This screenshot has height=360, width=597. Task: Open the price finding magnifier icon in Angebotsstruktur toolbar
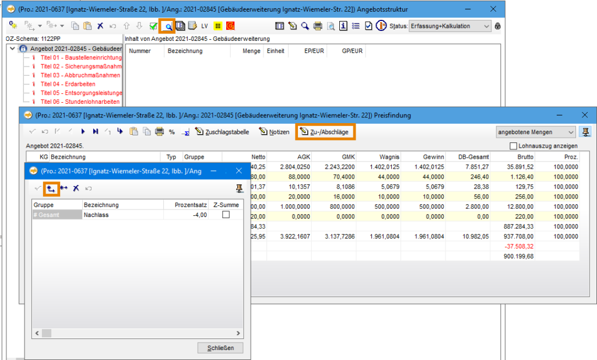(167, 26)
